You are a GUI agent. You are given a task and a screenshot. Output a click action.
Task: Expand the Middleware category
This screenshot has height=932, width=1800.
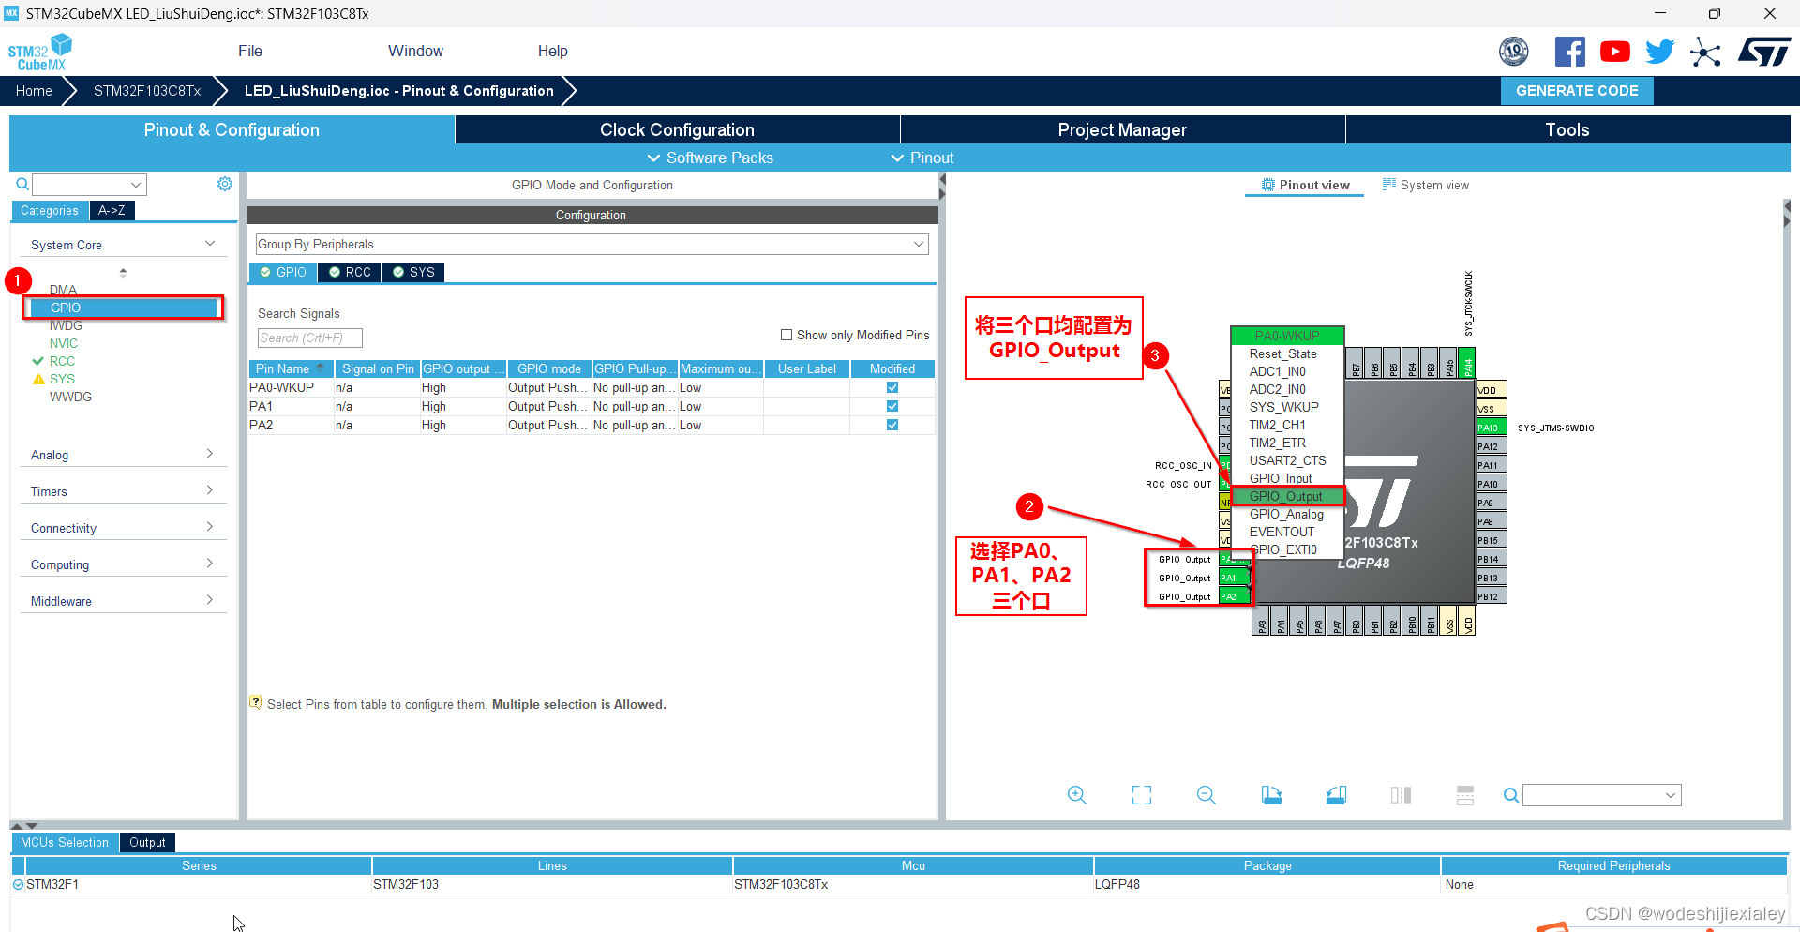pos(123,601)
